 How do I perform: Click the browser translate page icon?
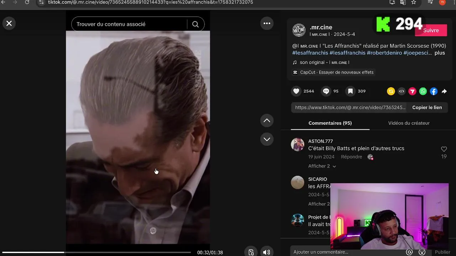(x=403, y=2)
